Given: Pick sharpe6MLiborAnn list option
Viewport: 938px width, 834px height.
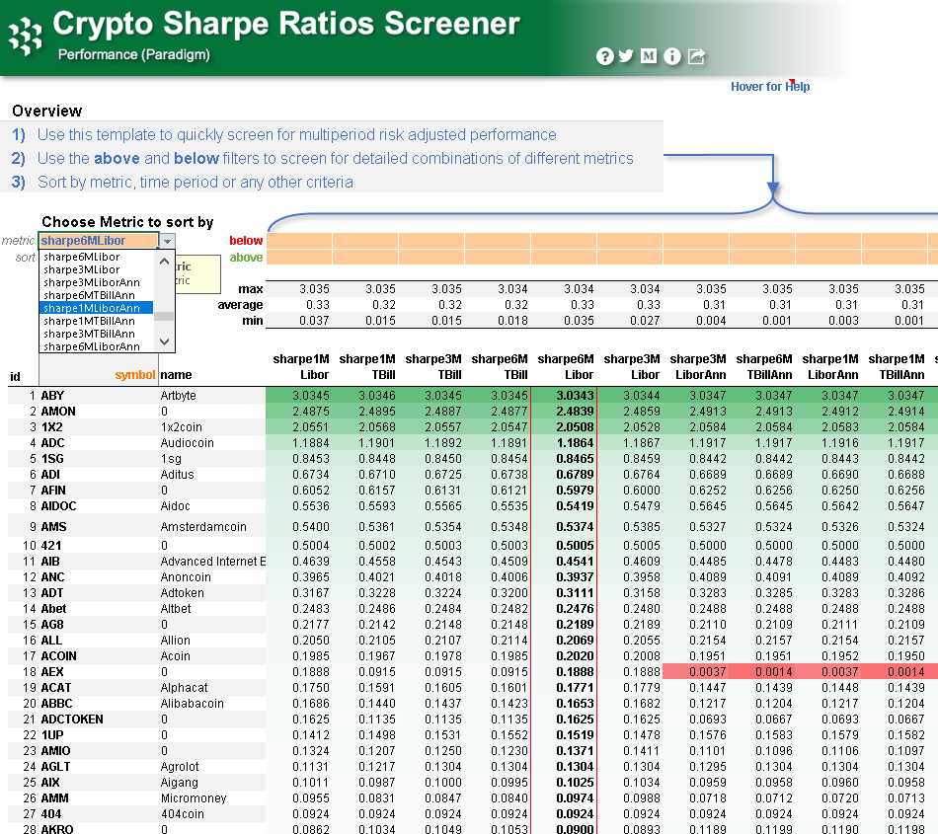Looking at the screenshot, I should click(x=92, y=346).
